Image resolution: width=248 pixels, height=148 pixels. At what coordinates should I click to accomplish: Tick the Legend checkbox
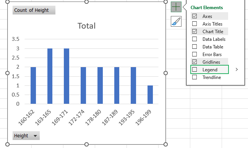[x=195, y=69]
